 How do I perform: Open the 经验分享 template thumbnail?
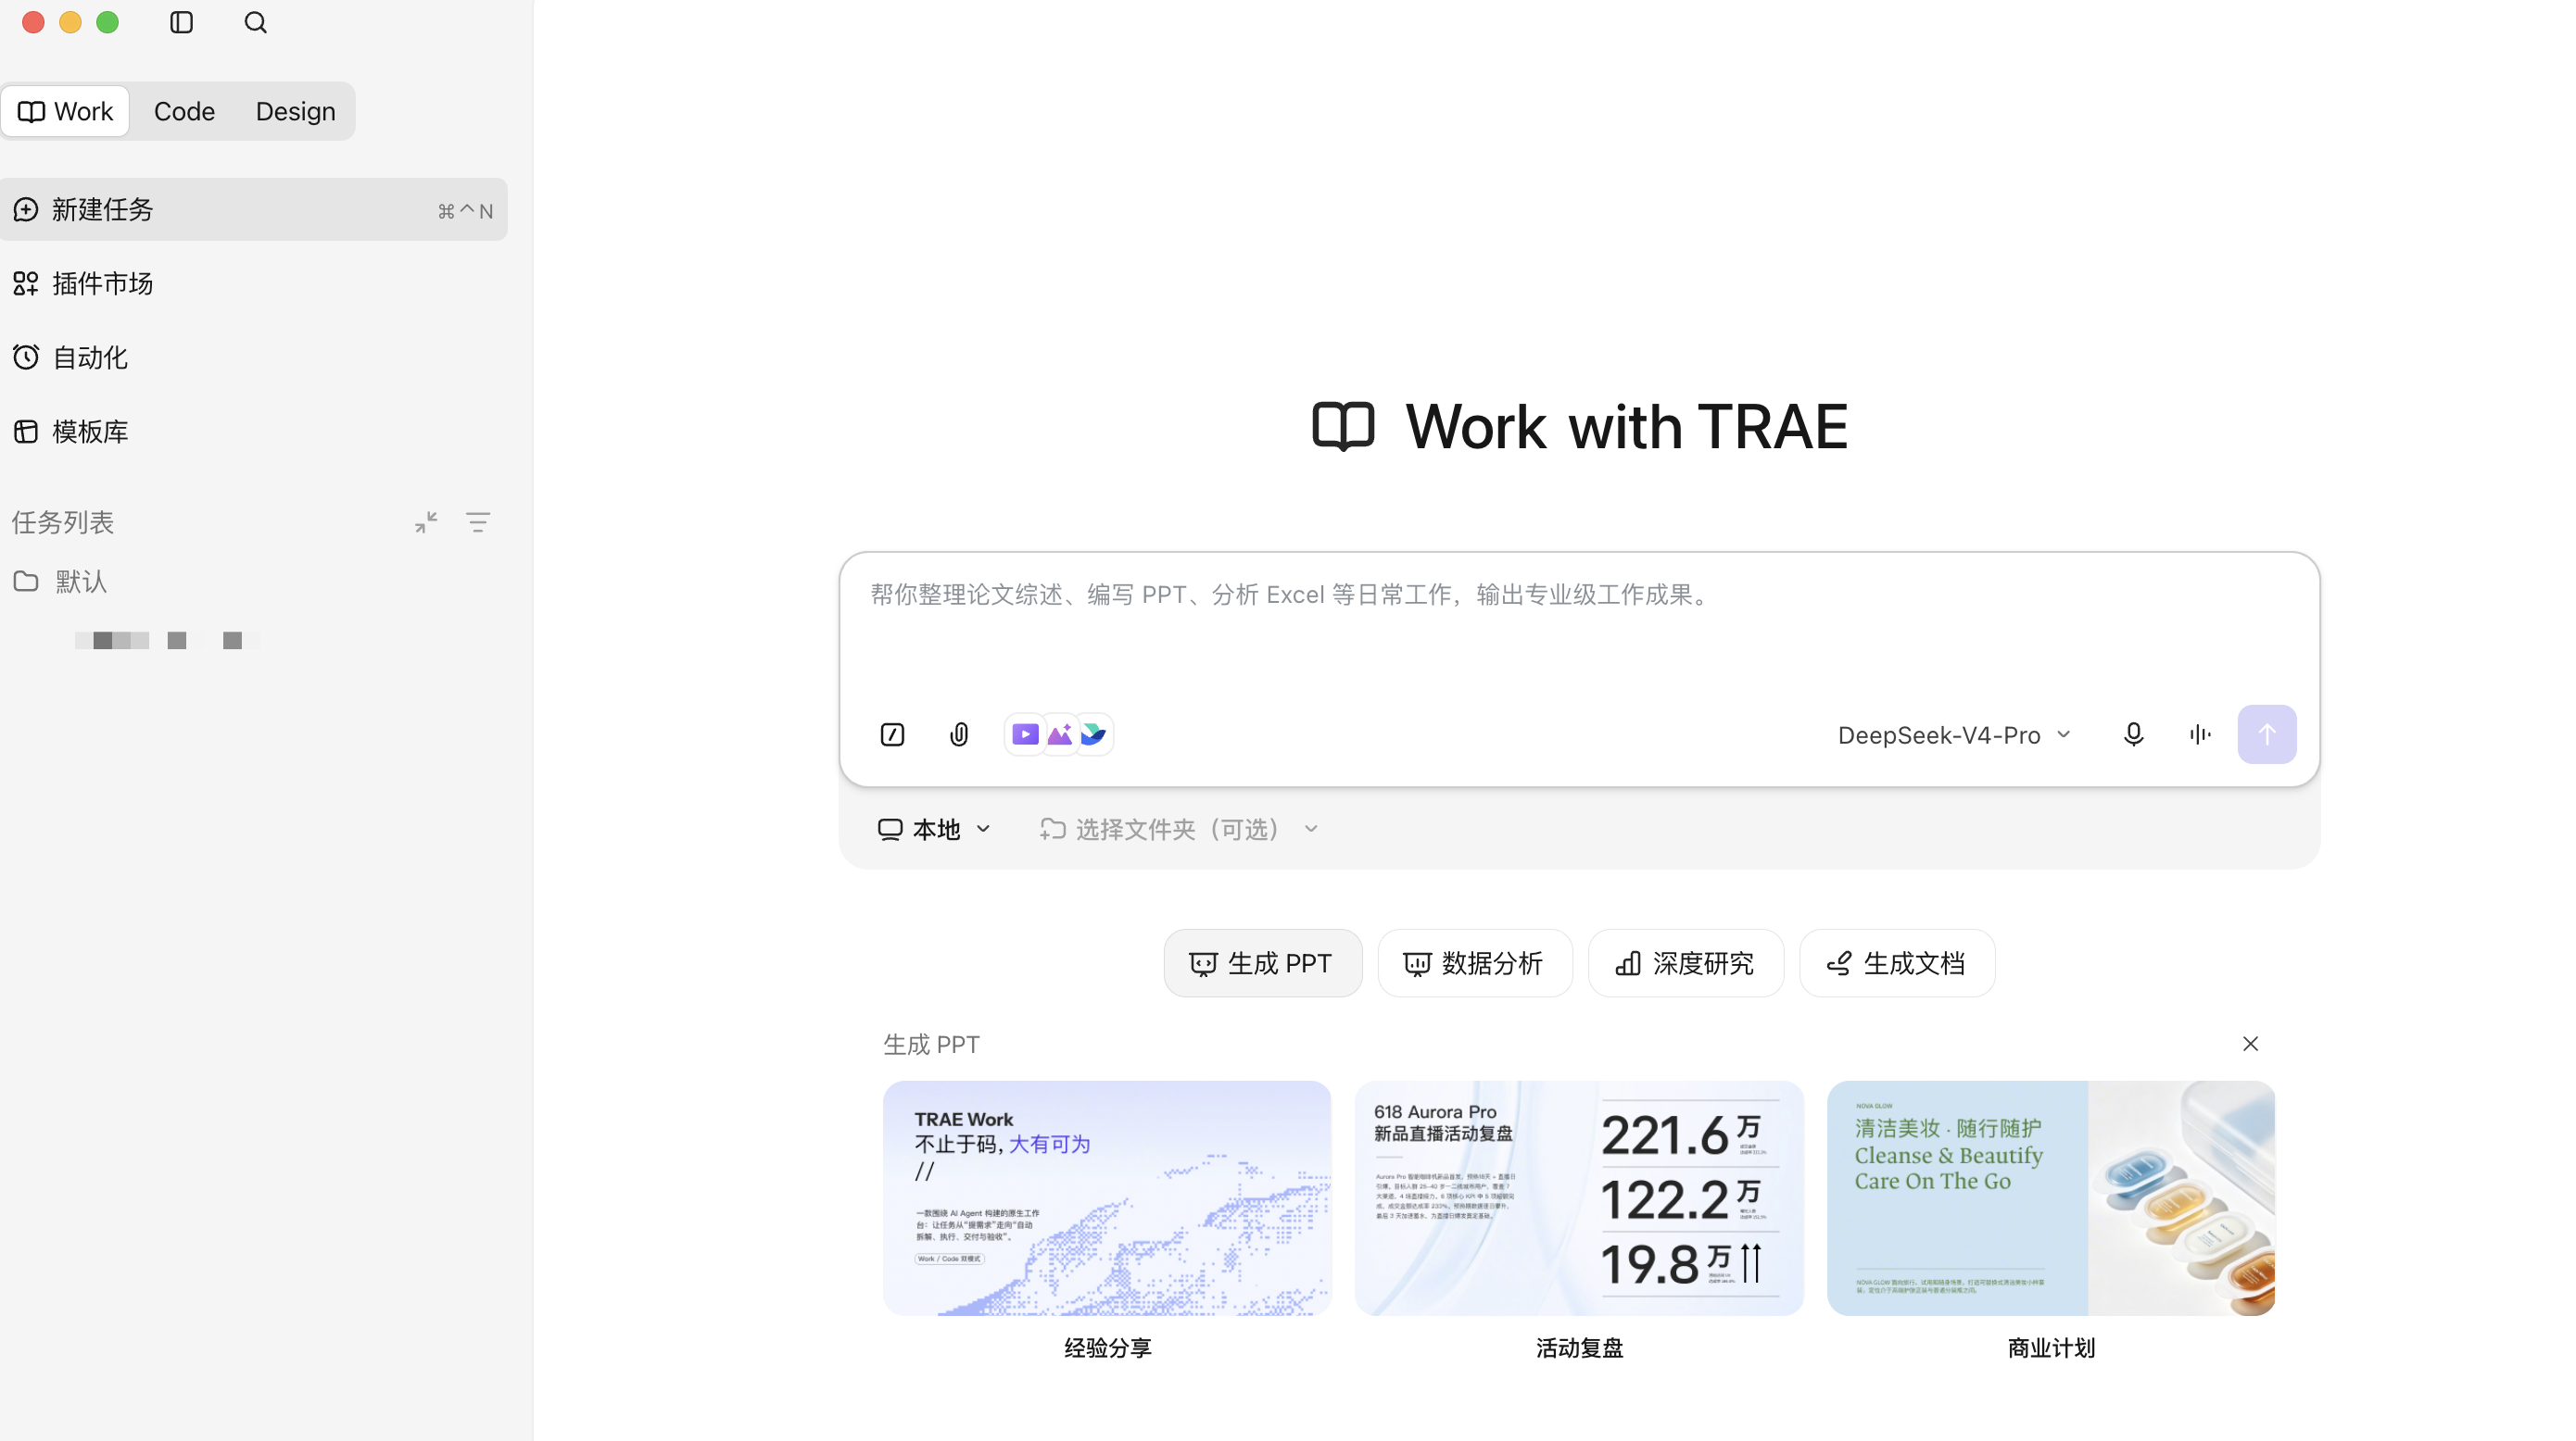[x=1107, y=1197]
